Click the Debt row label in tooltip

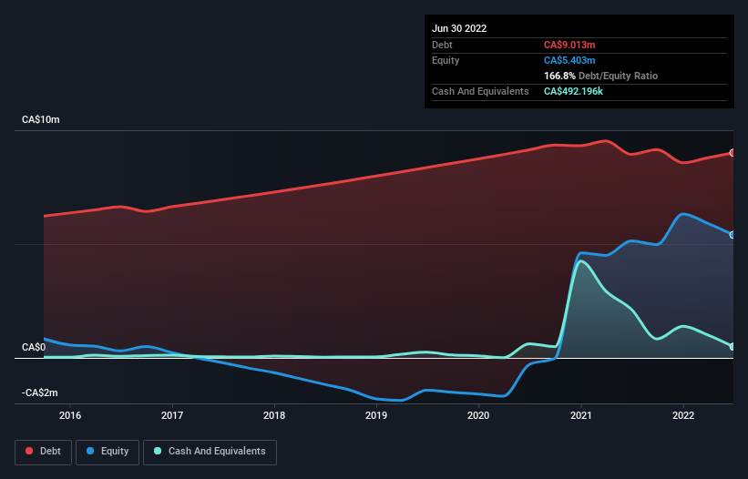pyautogui.click(x=442, y=45)
